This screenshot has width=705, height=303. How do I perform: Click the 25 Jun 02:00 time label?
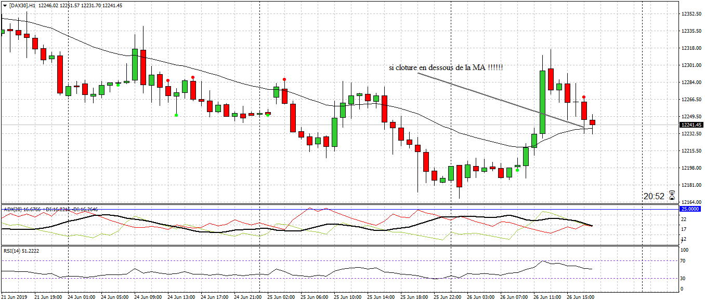[281, 298]
